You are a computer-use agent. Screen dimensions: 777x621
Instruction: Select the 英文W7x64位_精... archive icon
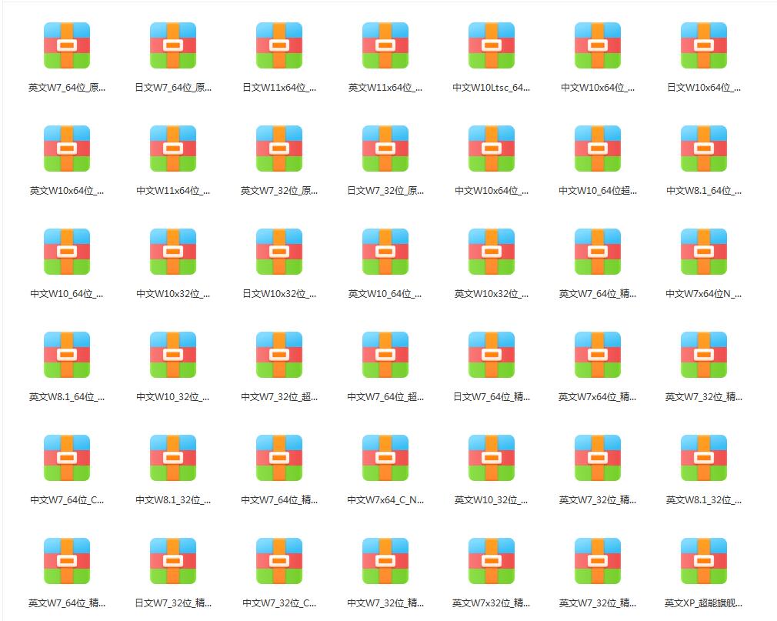(598, 355)
